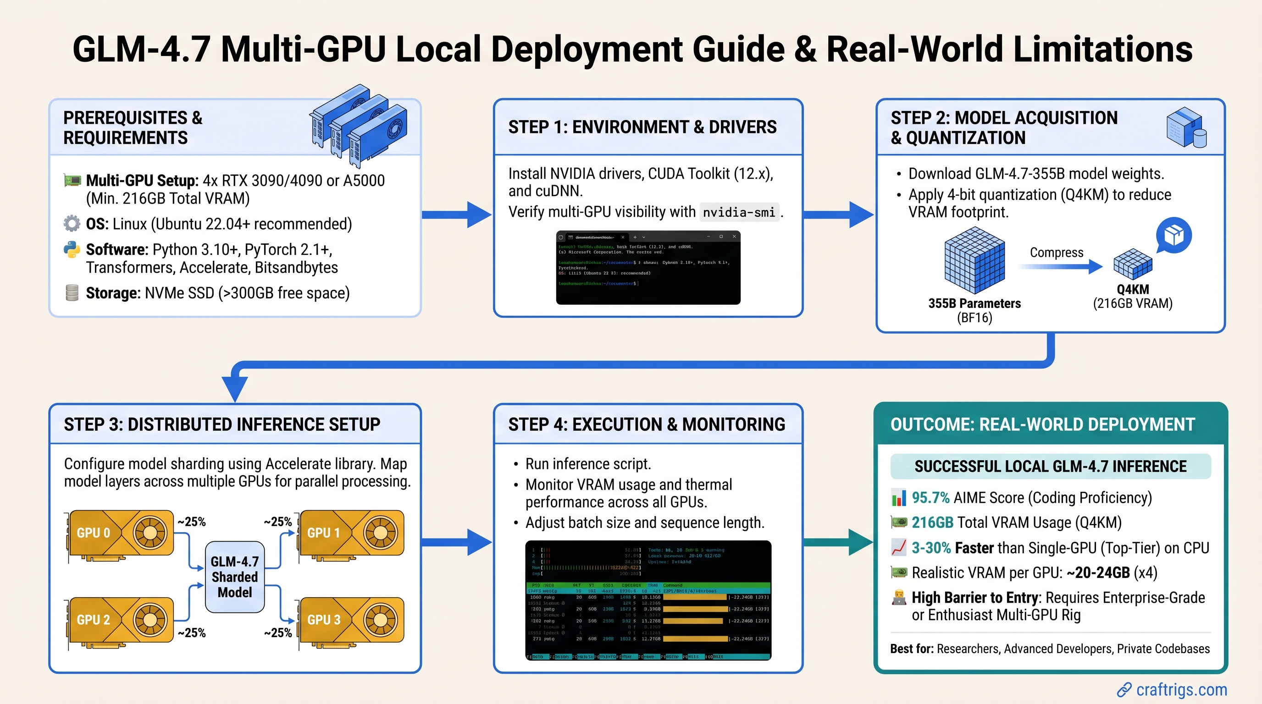Screen dimensions: 1262x704
Task: Click the nvidia-smi inline code snippet
Action: 739,213
